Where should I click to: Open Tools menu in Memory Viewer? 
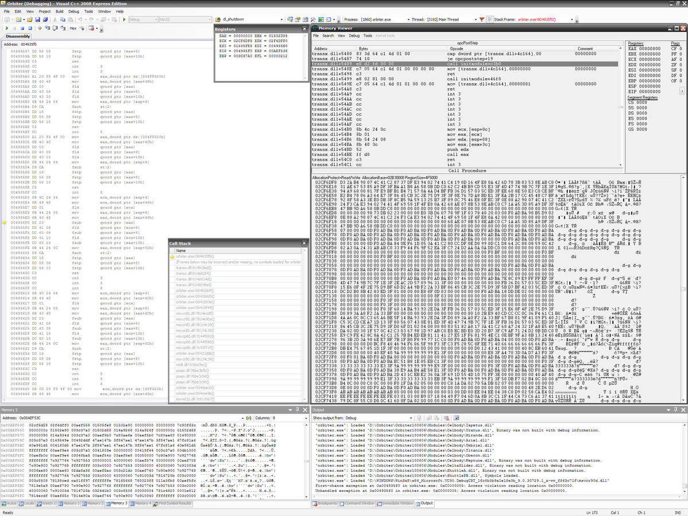coord(368,36)
